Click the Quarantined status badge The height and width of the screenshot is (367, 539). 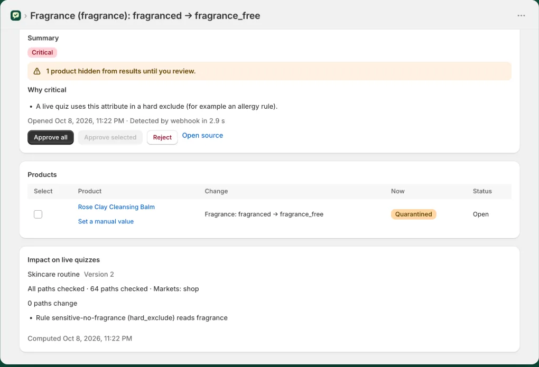pos(414,214)
